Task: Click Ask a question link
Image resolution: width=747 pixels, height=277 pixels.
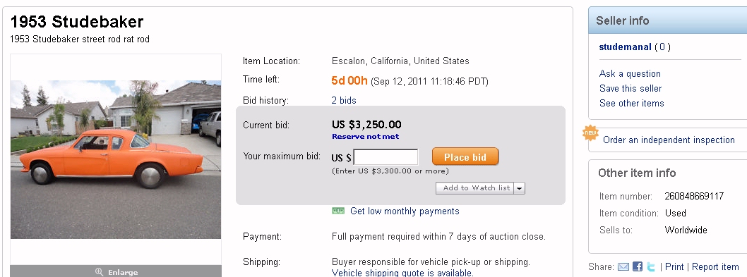Action: tap(630, 74)
